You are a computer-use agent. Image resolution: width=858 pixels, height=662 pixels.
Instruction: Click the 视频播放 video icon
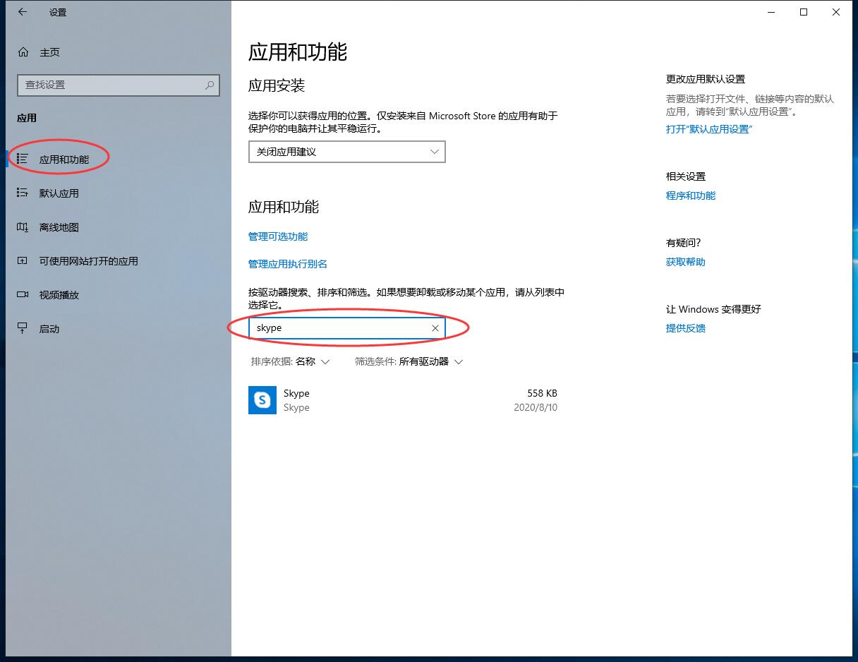pos(23,295)
